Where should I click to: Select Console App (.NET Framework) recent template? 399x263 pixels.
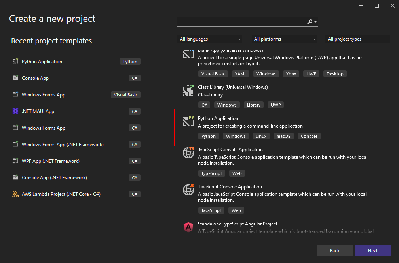76,177
